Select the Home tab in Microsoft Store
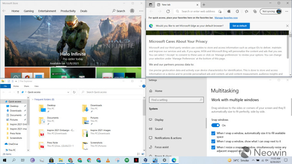 [15, 11]
